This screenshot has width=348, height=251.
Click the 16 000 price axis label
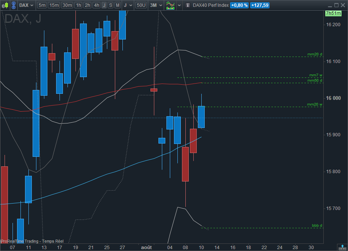[x=333, y=98]
